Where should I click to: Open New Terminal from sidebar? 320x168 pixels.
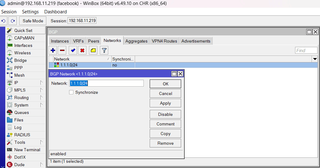click(x=26, y=150)
